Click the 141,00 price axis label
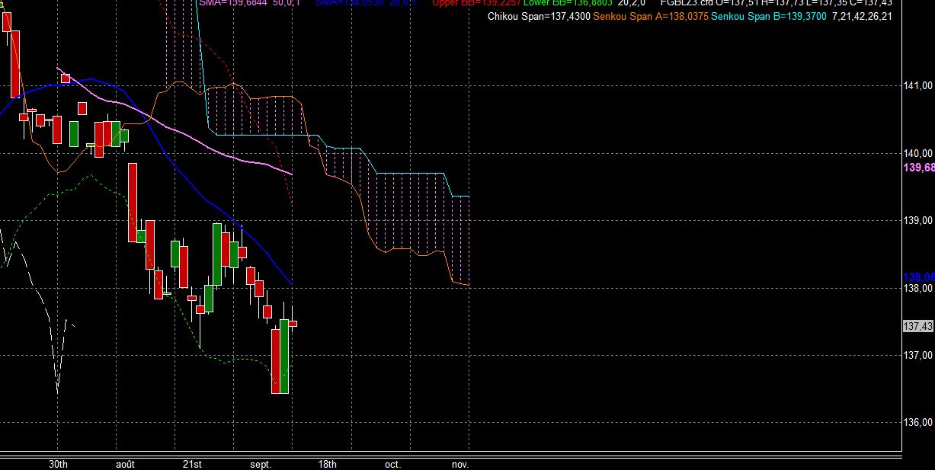 (x=918, y=85)
